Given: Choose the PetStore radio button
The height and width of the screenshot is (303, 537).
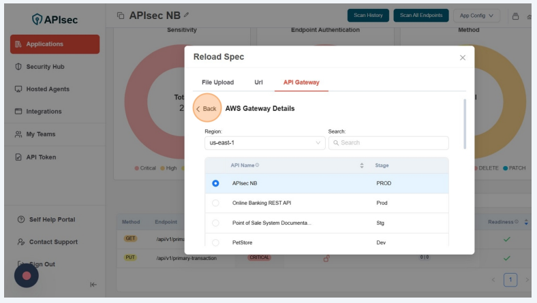Looking at the screenshot, I should 215,242.
